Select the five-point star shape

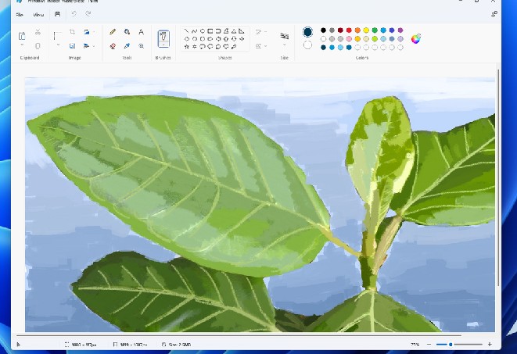point(187,47)
